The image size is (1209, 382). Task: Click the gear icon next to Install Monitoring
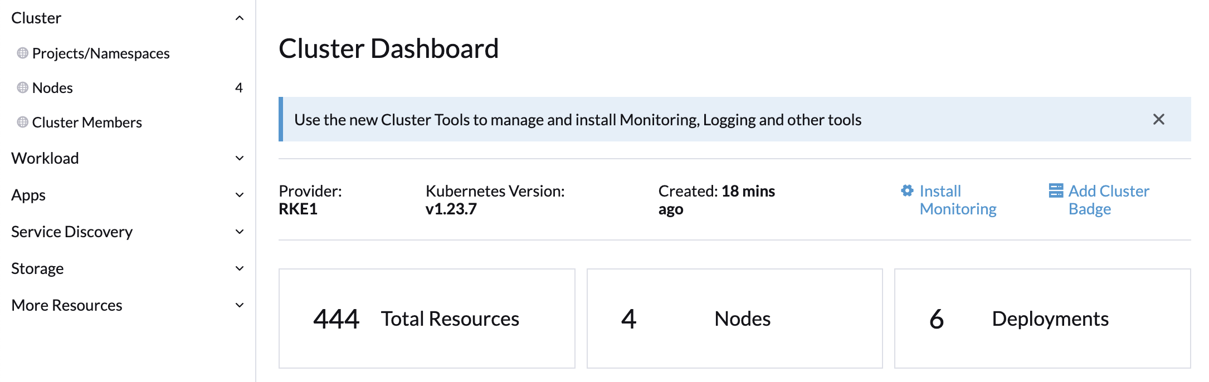(907, 190)
